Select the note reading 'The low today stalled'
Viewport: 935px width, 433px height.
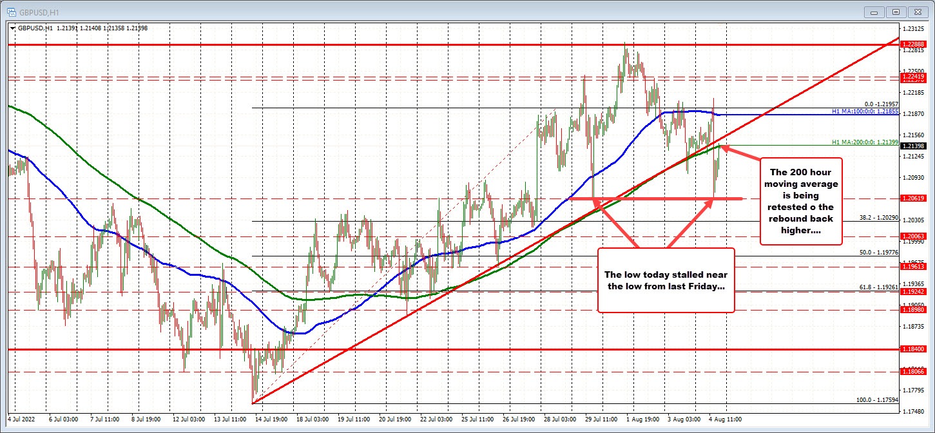[x=666, y=280]
